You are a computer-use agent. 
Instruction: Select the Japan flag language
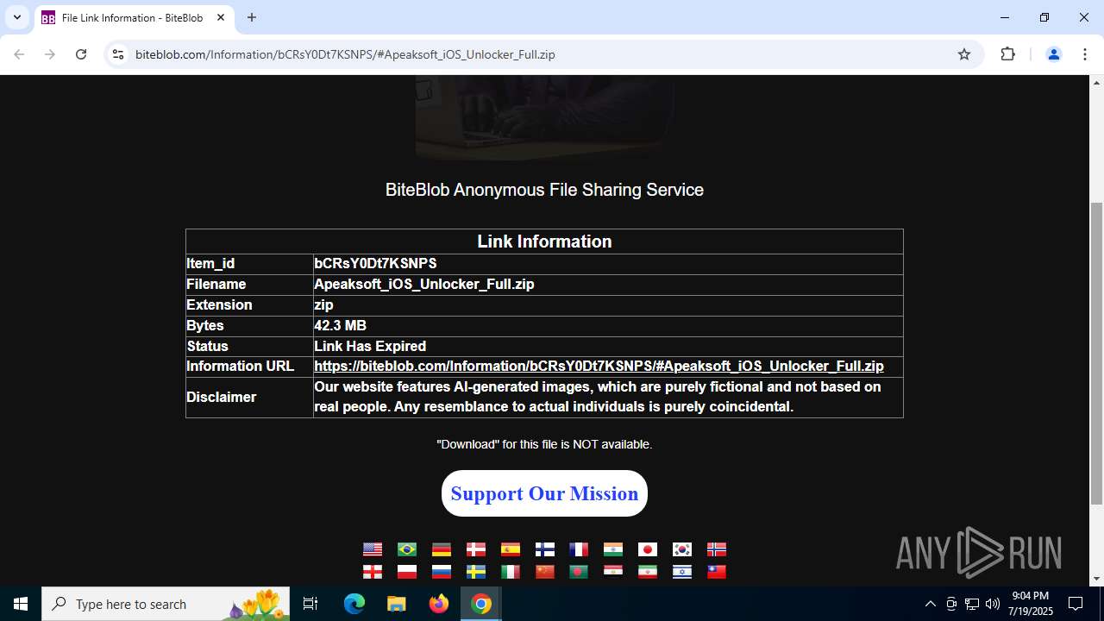(648, 549)
